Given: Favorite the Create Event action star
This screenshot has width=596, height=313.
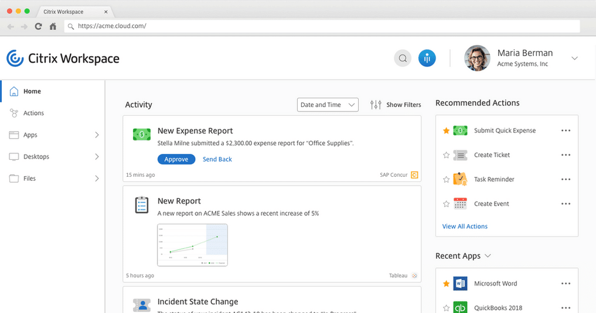Looking at the screenshot, I should pos(446,204).
